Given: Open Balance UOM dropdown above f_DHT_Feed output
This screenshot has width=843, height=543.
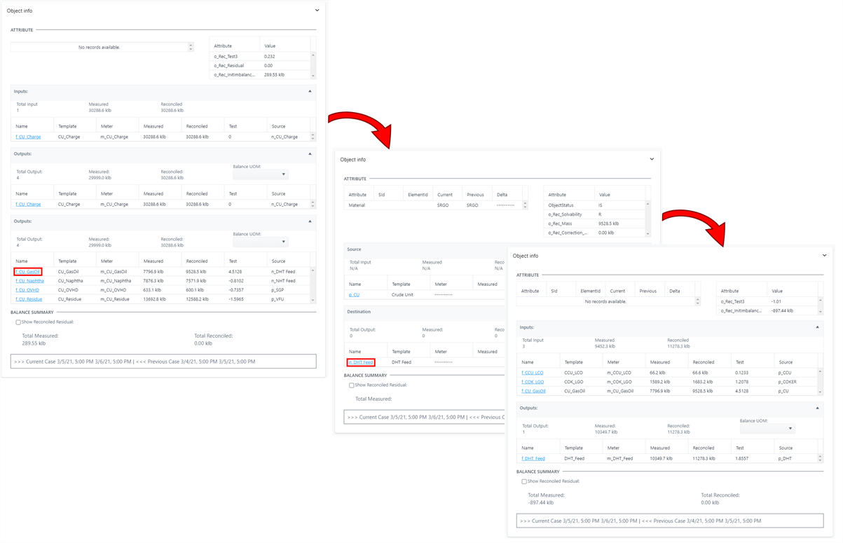Looking at the screenshot, I should (x=767, y=429).
